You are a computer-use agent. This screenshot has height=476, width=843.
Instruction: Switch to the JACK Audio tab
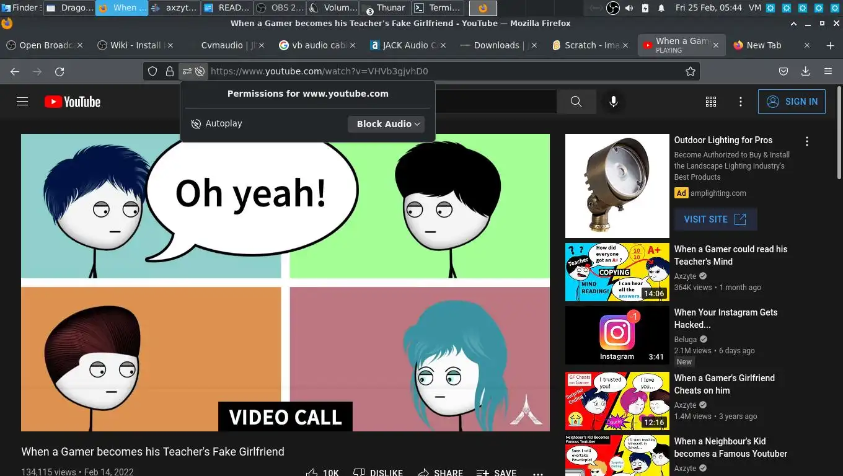coord(409,45)
